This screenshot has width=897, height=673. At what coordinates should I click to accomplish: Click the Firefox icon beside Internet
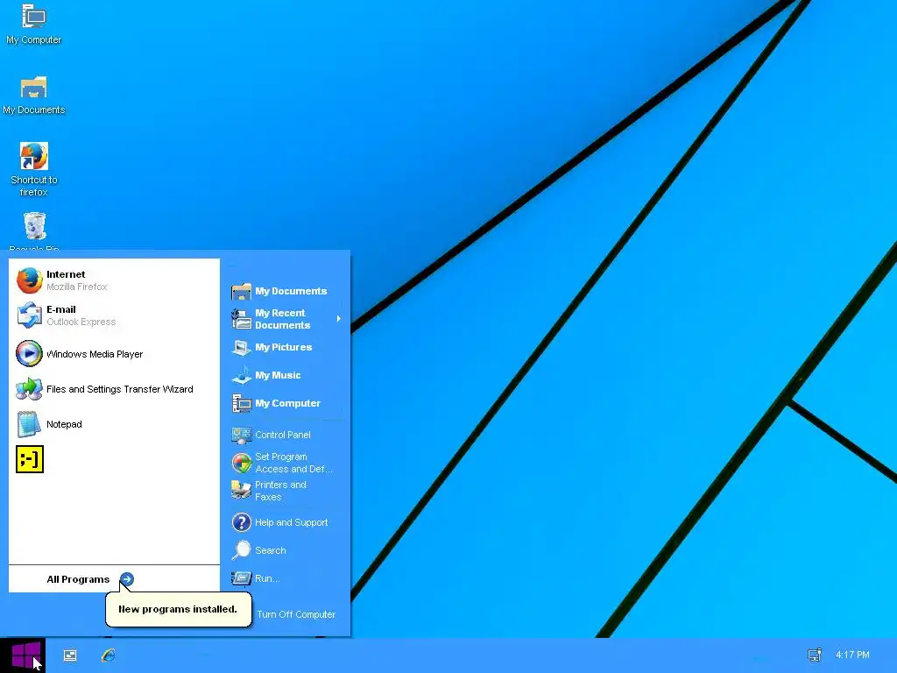[x=29, y=280]
